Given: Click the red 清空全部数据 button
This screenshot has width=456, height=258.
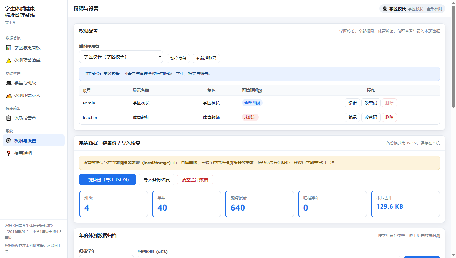Looking at the screenshot, I should (195, 180).
